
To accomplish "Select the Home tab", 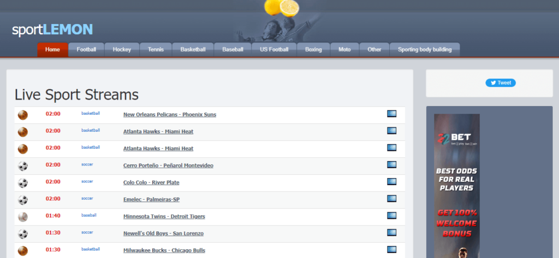I will tap(52, 50).
